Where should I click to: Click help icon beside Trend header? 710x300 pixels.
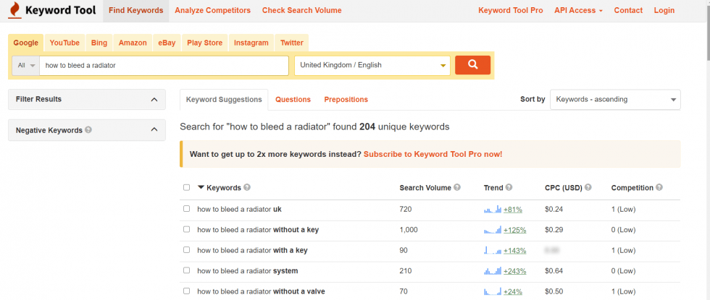coord(509,188)
